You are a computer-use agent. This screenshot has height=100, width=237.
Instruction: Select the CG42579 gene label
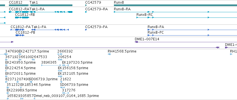[x=93, y=2]
